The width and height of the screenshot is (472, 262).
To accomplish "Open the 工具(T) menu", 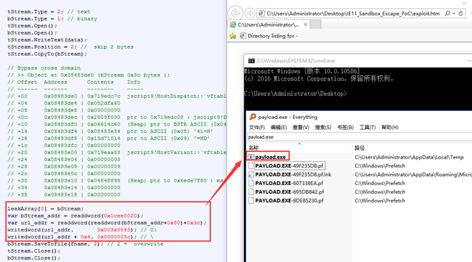I will [x=367, y=128].
